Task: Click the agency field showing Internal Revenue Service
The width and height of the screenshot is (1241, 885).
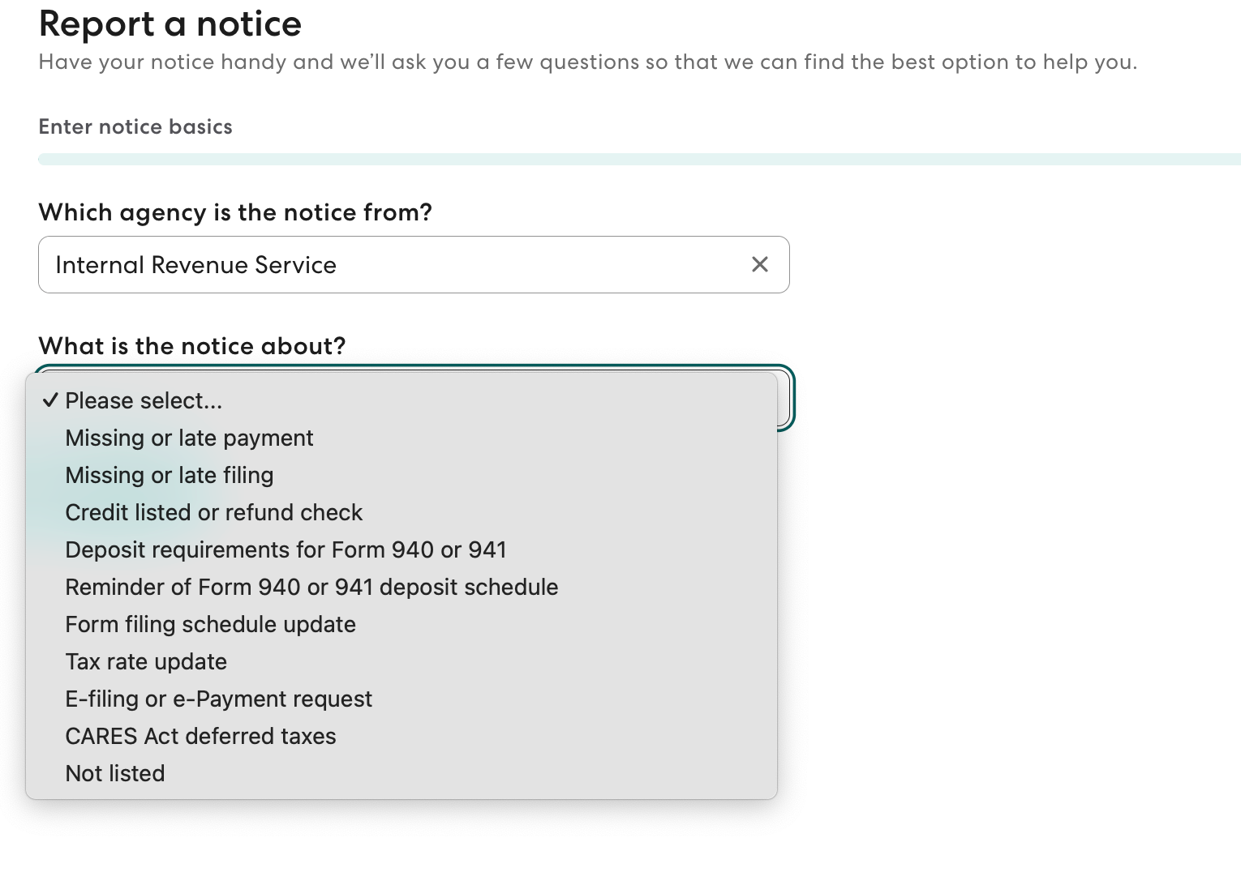Action: pos(389,265)
